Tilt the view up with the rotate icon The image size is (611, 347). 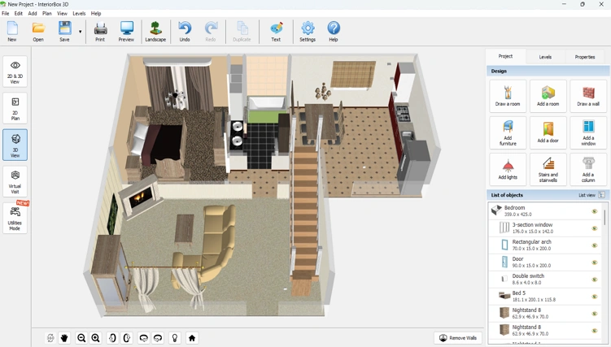(112, 338)
